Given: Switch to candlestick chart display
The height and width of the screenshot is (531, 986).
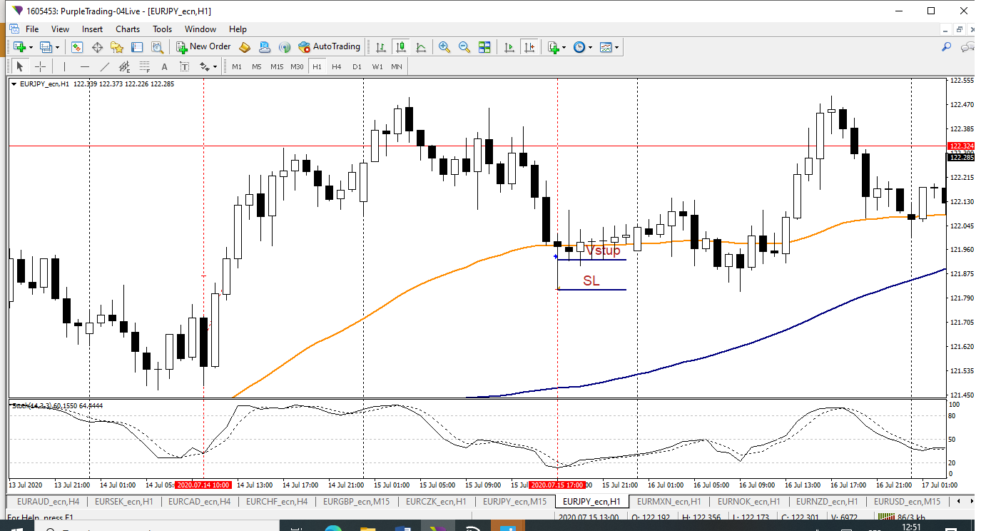Looking at the screenshot, I should (401, 47).
